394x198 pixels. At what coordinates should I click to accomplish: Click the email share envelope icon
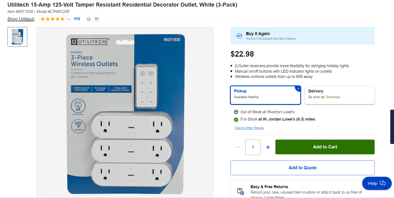click(x=97, y=19)
